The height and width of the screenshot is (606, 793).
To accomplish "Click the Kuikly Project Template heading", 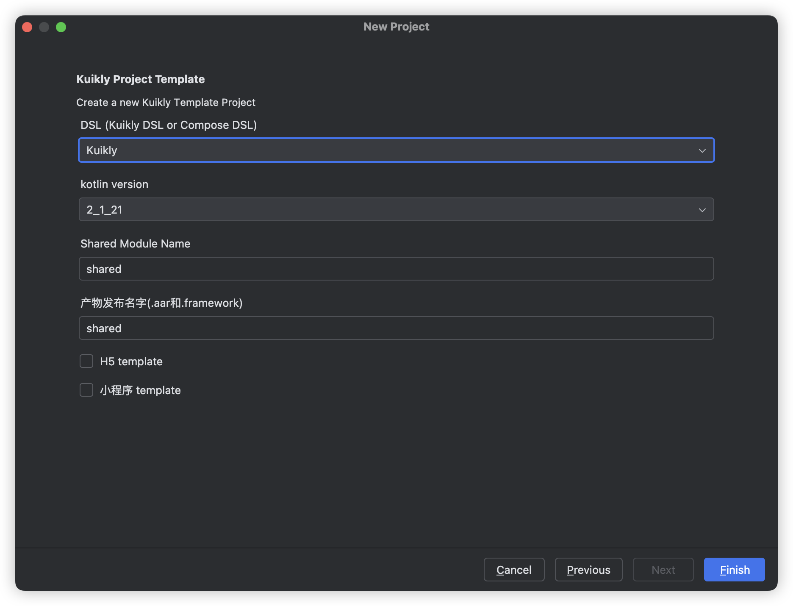I will (x=141, y=79).
